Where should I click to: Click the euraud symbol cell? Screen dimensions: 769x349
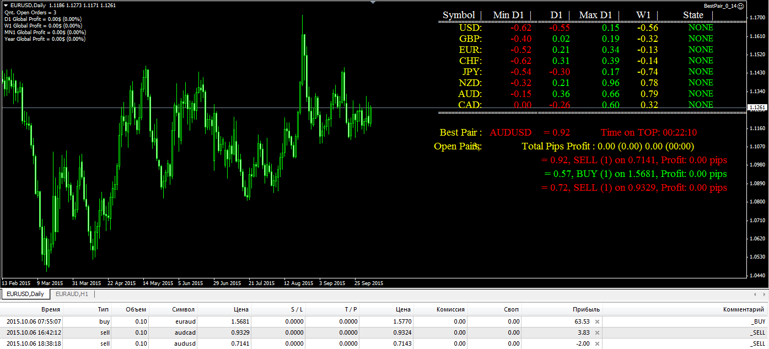click(185, 321)
